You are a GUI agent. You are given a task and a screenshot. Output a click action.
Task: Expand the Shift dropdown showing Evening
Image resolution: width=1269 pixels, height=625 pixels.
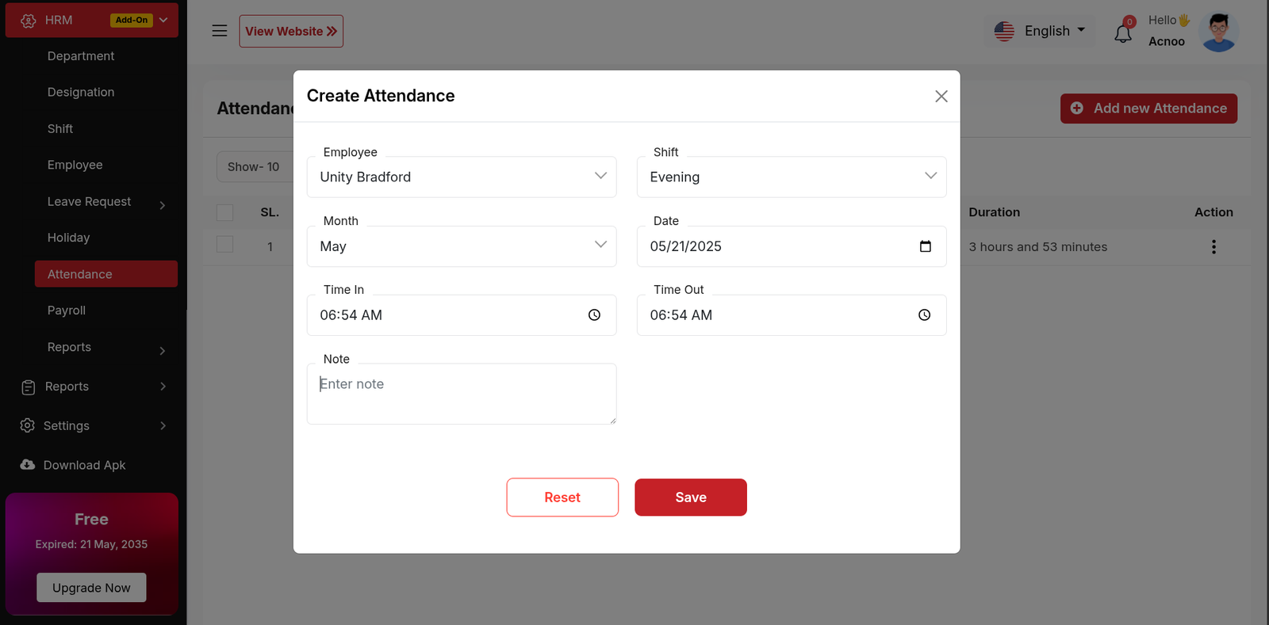tap(791, 177)
